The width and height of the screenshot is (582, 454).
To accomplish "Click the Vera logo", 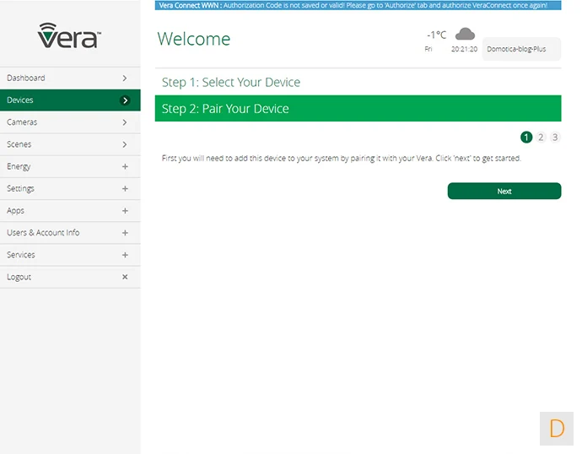I will (69, 35).
